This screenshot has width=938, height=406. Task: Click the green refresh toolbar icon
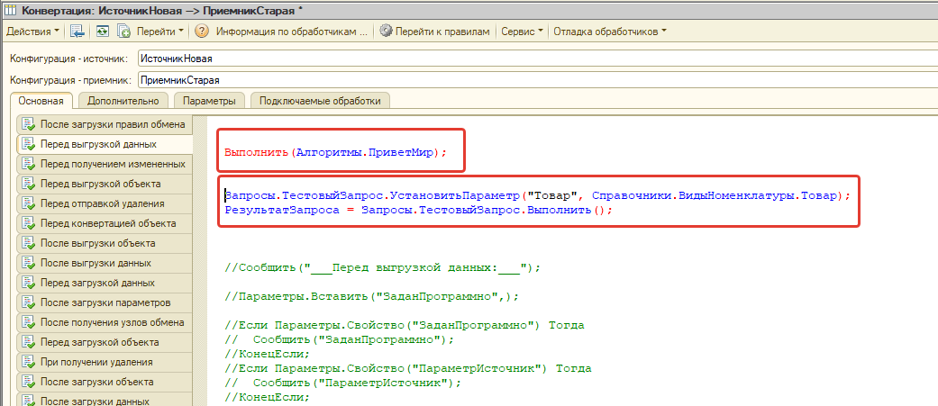pyautogui.click(x=103, y=32)
